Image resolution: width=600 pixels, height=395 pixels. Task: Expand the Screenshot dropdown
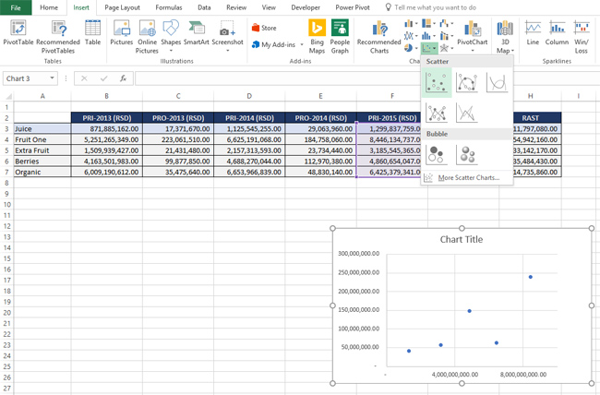click(227, 50)
